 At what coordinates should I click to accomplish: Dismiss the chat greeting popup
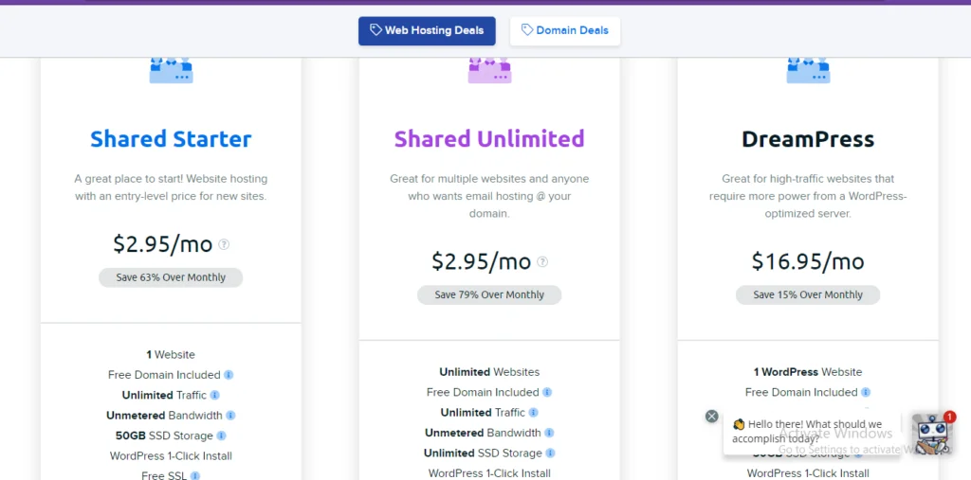pos(711,417)
